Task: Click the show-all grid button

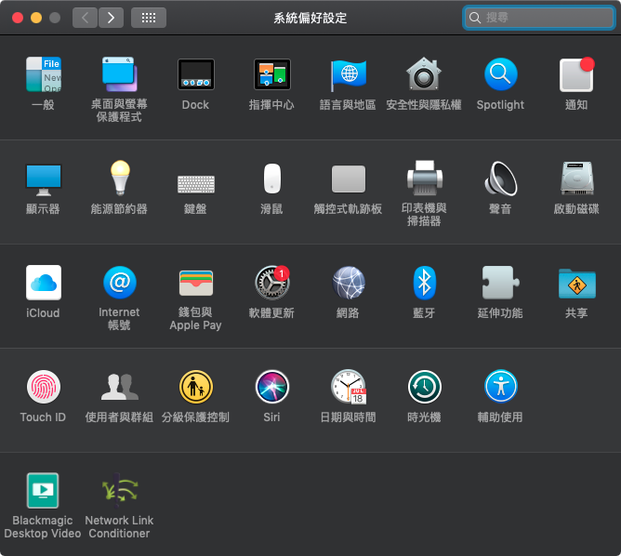Action: click(x=149, y=18)
